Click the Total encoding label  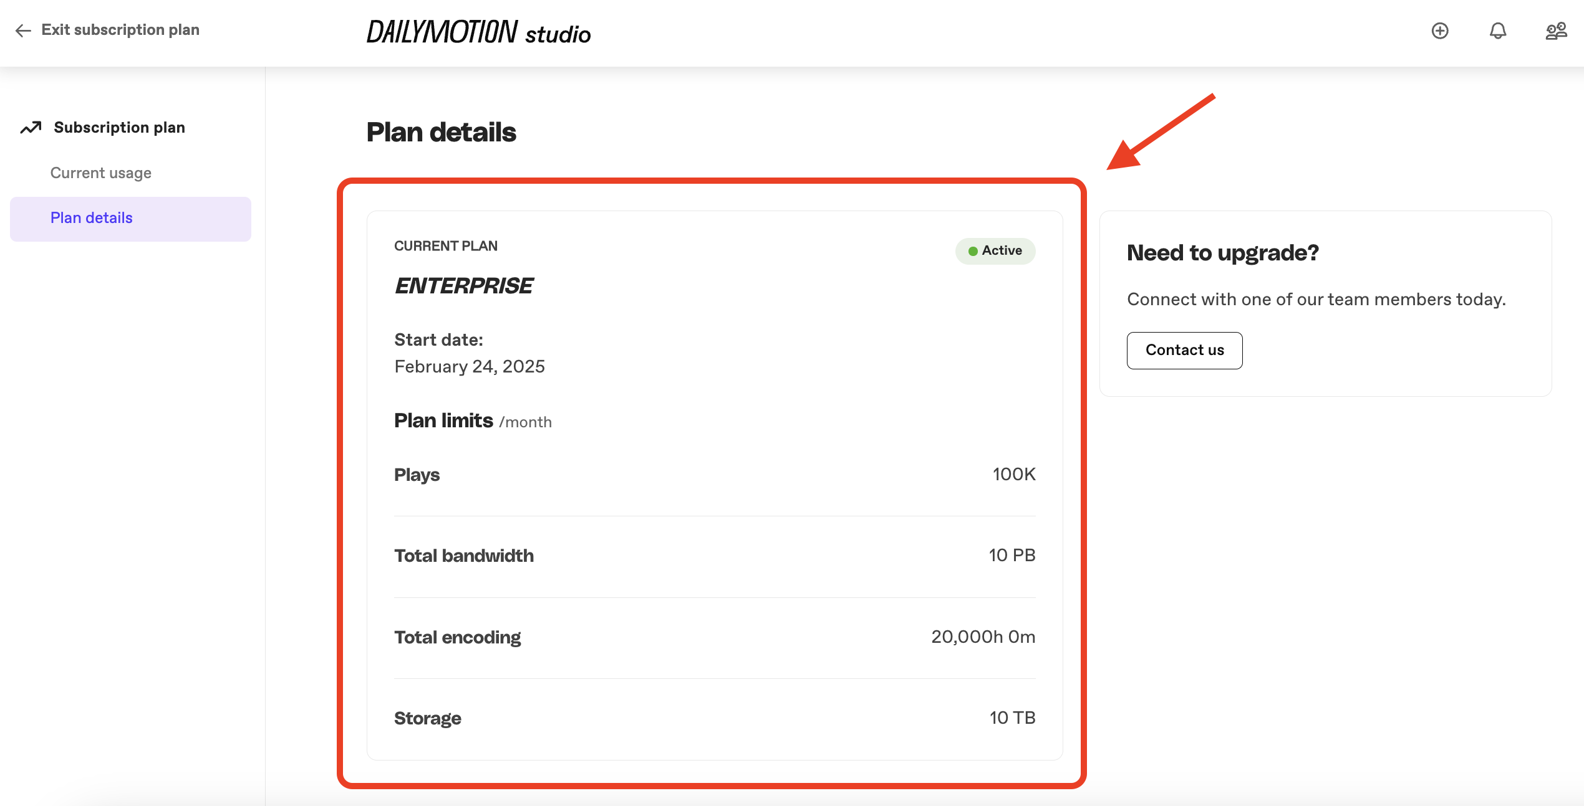[x=457, y=637]
